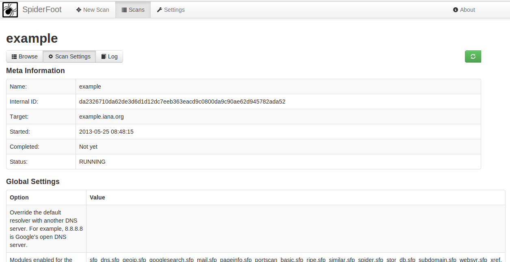Click the Started timestamp 2013-05-25 08:48:15
Image resolution: width=510 pixels, height=262 pixels.
pyautogui.click(x=106, y=132)
